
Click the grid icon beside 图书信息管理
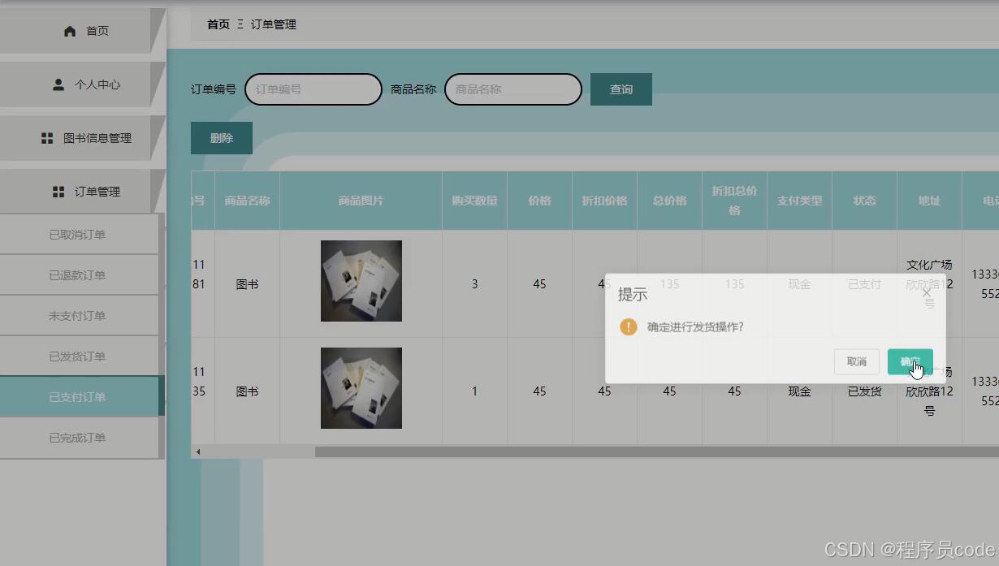point(47,138)
